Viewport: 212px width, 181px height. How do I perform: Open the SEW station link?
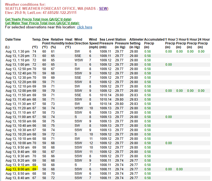point(103,8)
